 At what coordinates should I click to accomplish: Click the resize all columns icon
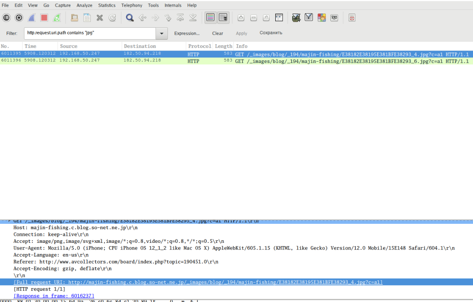pos(279,18)
